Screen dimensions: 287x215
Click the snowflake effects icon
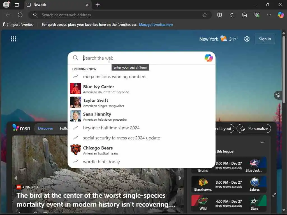(277, 95)
